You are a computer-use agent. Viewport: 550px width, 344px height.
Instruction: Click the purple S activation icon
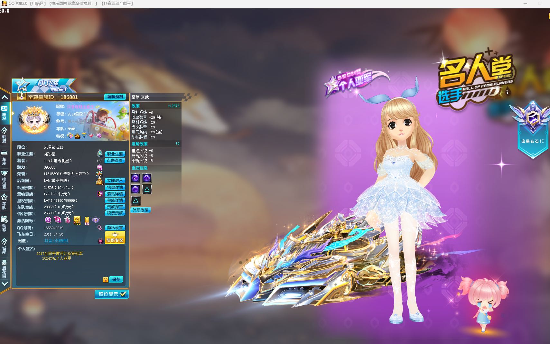click(x=48, y=220)
